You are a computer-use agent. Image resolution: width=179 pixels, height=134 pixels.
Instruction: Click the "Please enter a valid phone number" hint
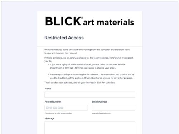coord(58,113)
